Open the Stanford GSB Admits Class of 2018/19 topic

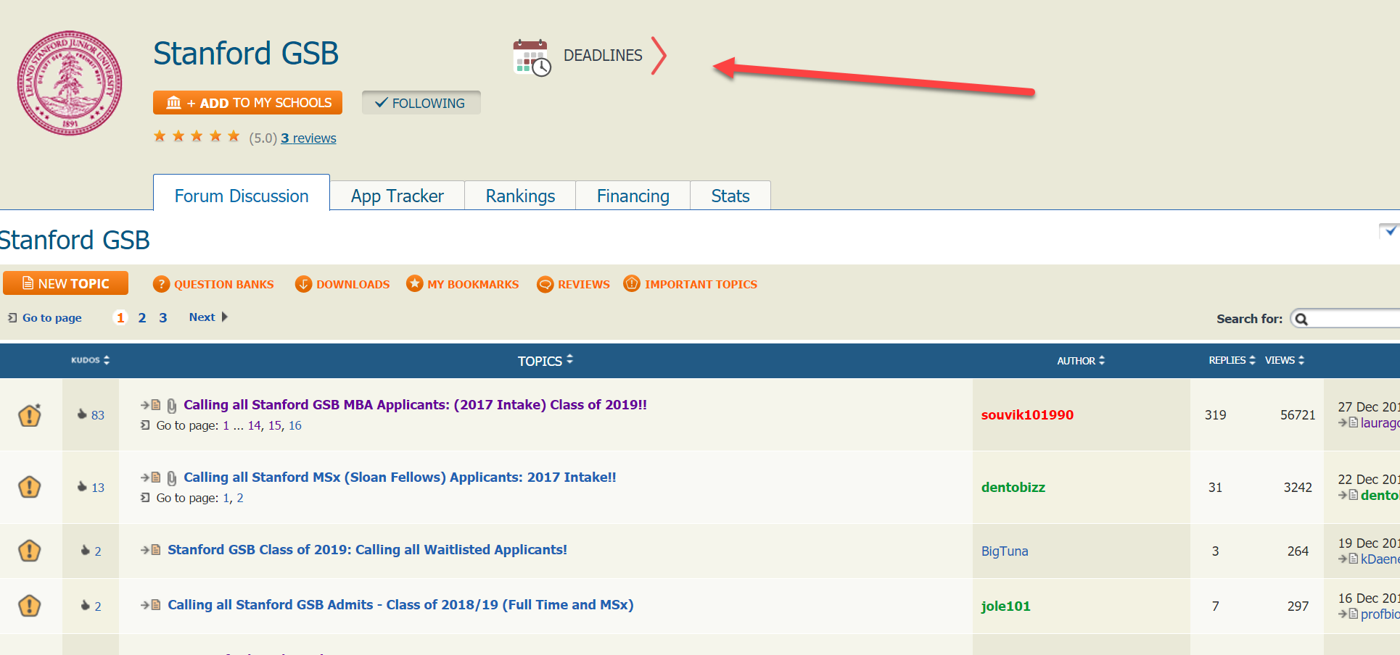click(400, 604)
